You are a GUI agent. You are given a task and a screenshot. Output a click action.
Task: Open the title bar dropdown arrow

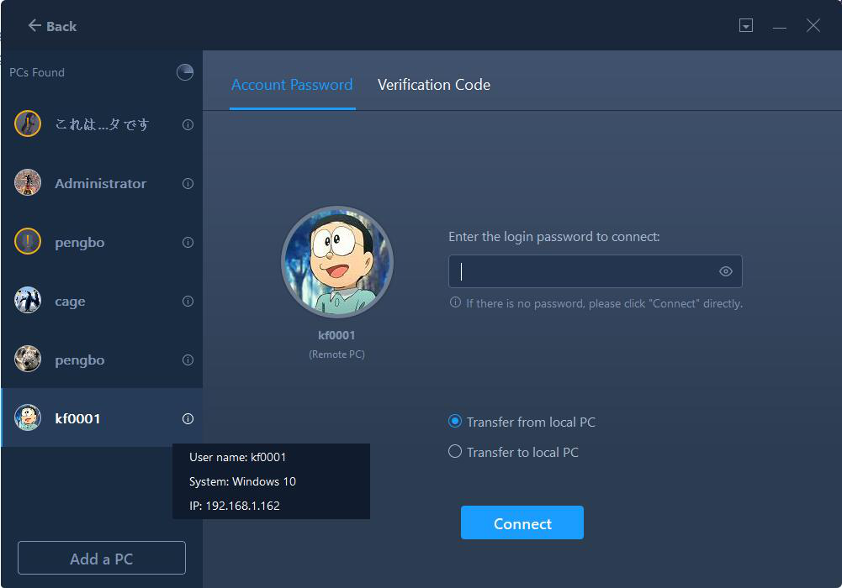coord(745,26)
